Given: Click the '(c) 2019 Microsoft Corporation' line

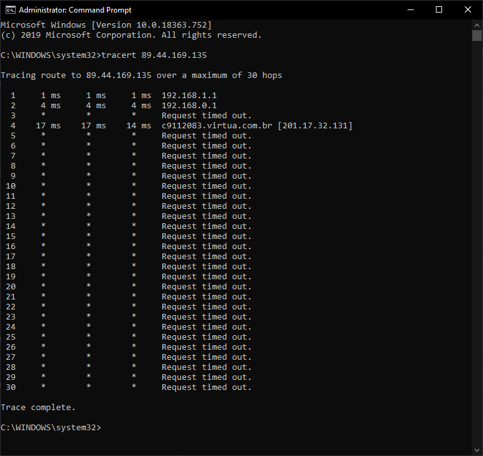Looking at the screenshot, I should pos(131,35).
